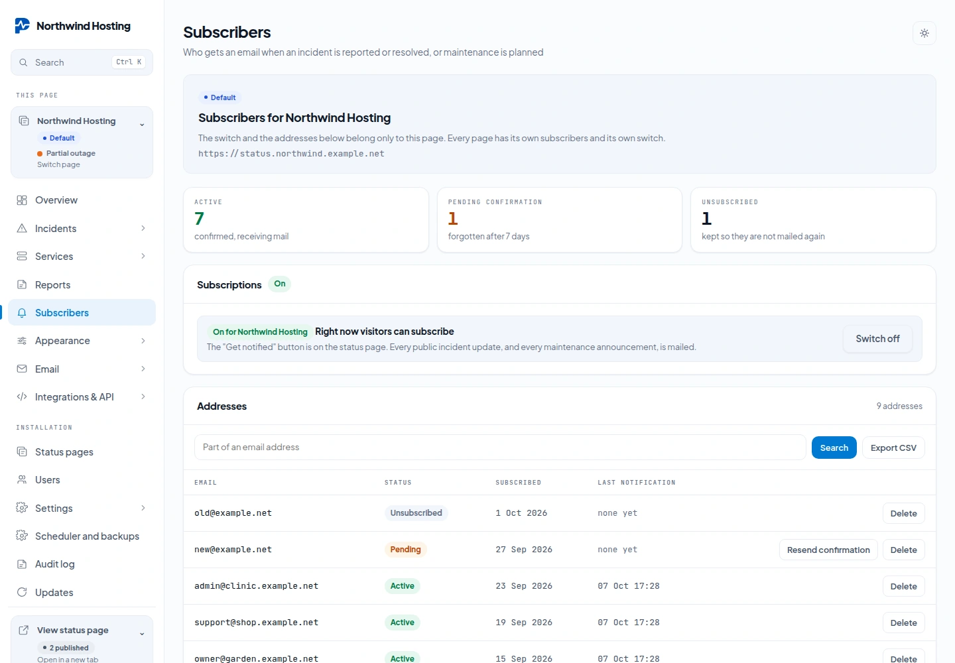Expand the Integrations & API chevron
The height and width of the screenshot is (663, 955).
click(143, 396)
